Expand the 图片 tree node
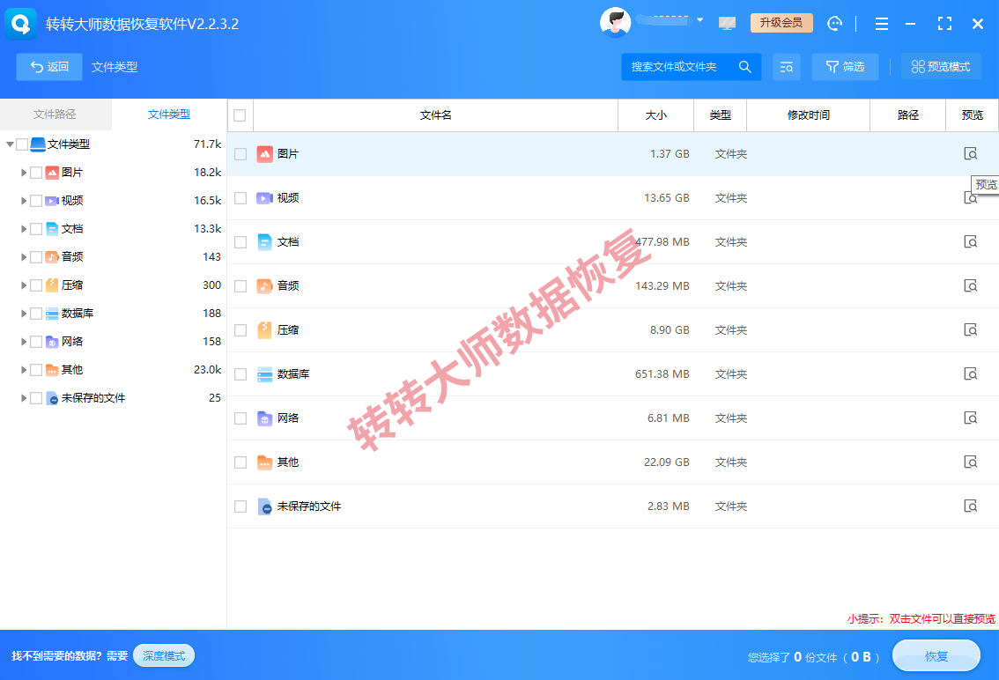Viewport: 999px width, 680px height. (x=24, y=172)
